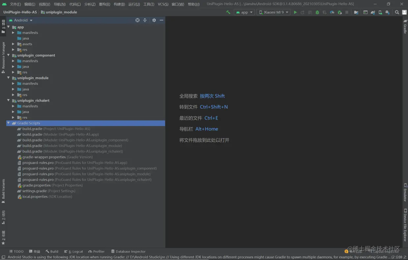Click Run with Coverage icon
The height and width of the screenshot is (260, 408).
coord(324,12)
